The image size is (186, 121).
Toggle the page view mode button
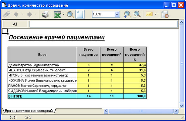tap(80, 14)
